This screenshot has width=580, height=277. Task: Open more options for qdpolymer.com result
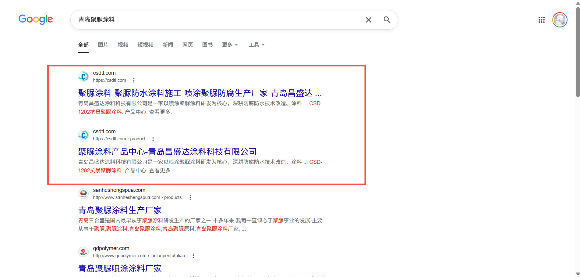coord(193,256)
